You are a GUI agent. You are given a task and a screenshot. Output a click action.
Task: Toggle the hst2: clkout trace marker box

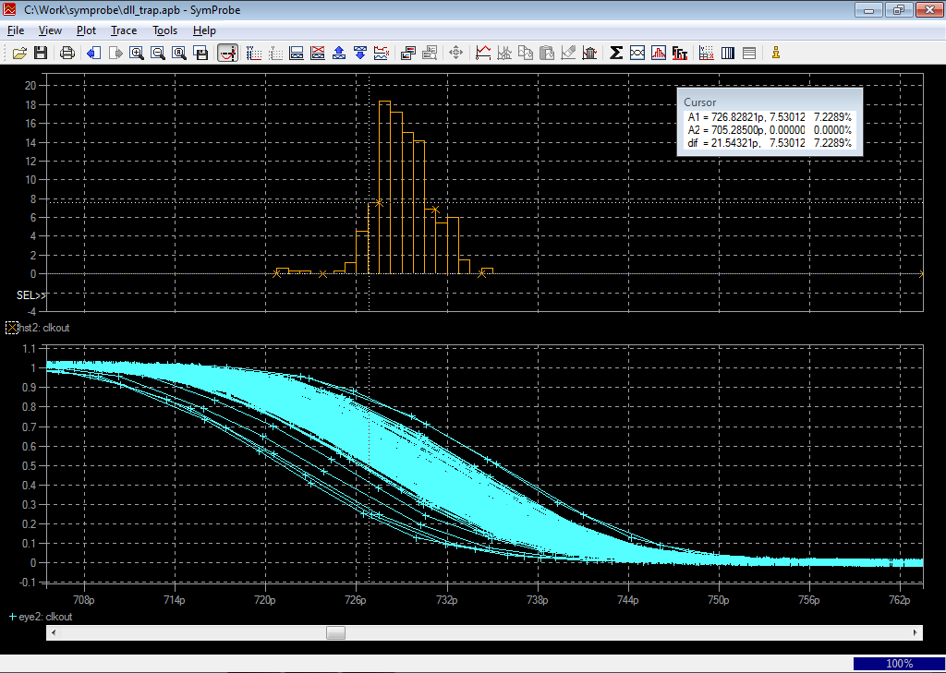12,328
